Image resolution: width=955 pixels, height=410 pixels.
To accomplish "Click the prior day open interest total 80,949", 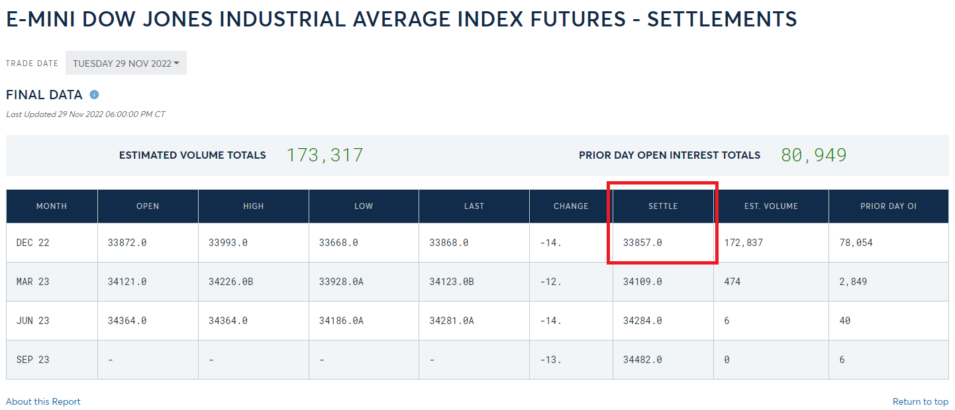I will point(814,155).
